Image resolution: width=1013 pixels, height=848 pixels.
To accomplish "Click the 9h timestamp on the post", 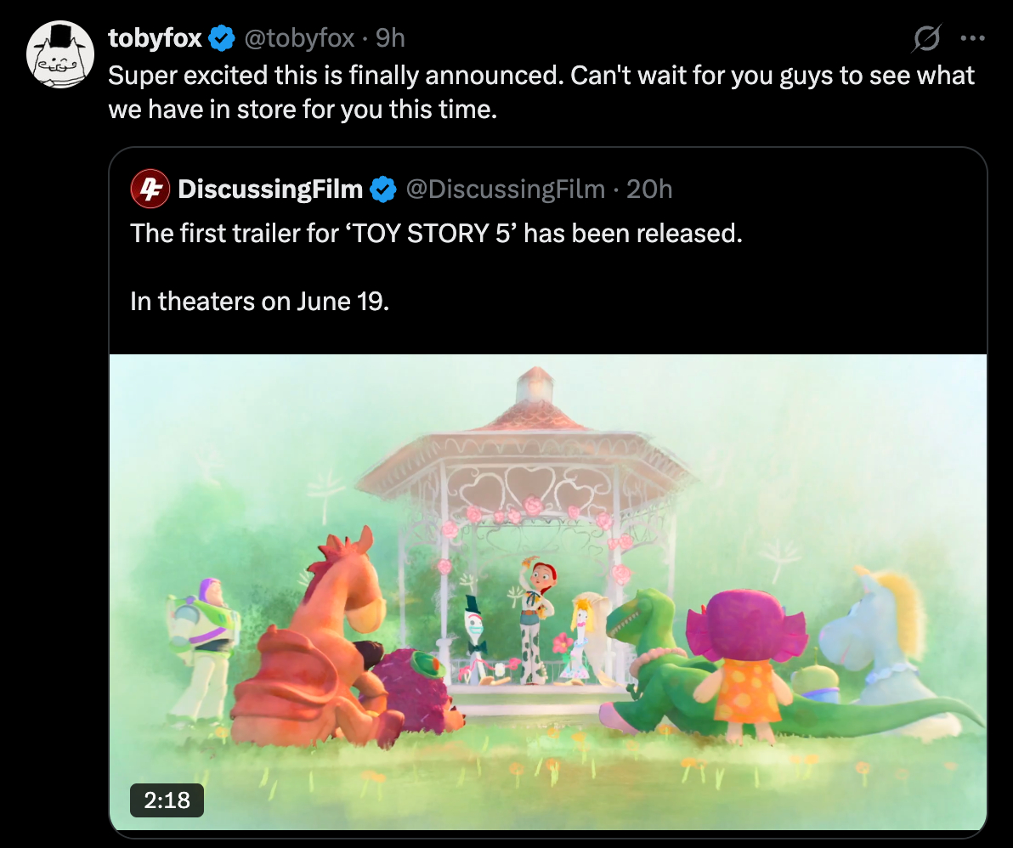I will 390,38.
